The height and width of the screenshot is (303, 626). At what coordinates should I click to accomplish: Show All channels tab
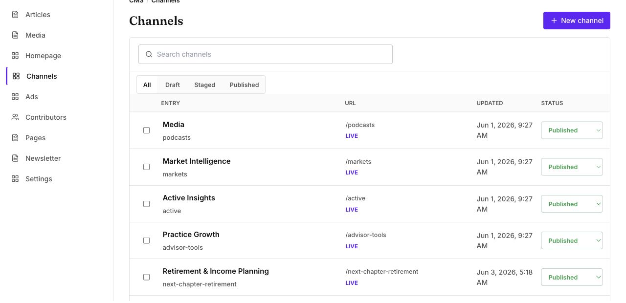tap(147, 85)
